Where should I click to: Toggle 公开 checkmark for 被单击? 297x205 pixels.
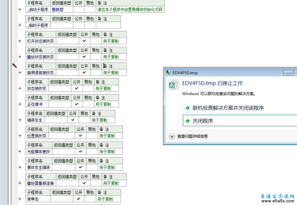79,199
